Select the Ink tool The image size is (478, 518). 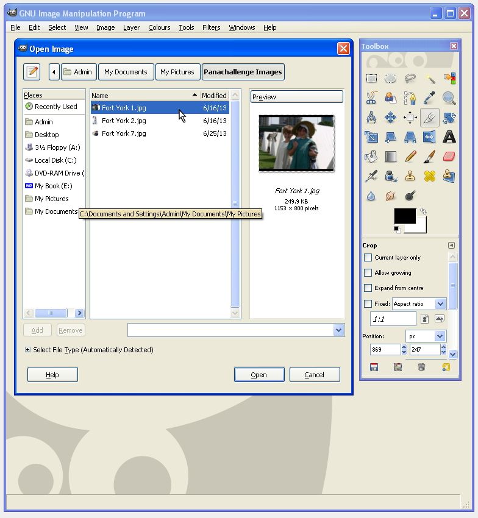tap(390, 176)
